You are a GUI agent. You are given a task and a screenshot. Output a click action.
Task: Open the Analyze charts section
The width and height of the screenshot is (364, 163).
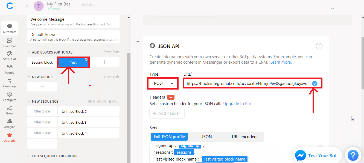tap(10, 123)
